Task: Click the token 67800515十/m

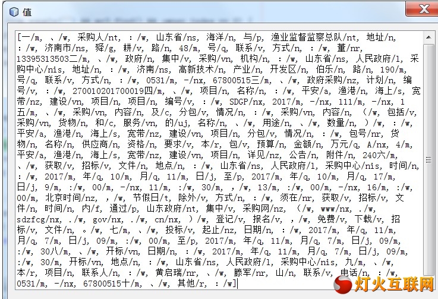Action: click(x=112, y=284)
